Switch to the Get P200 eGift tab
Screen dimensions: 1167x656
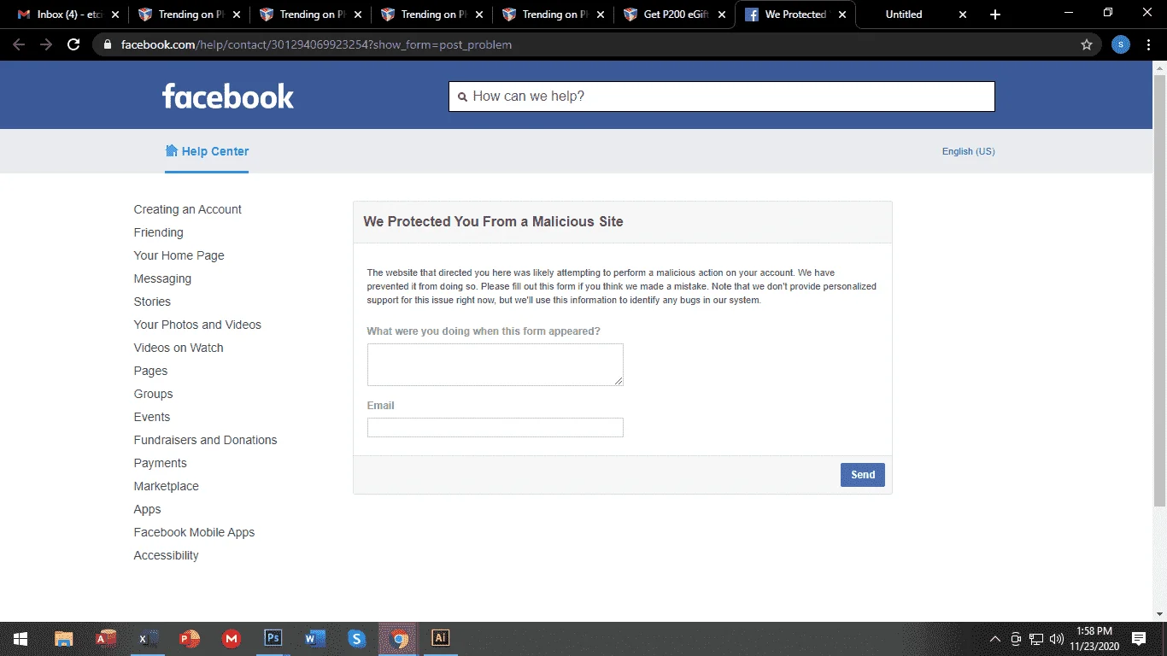coord(675,15)
